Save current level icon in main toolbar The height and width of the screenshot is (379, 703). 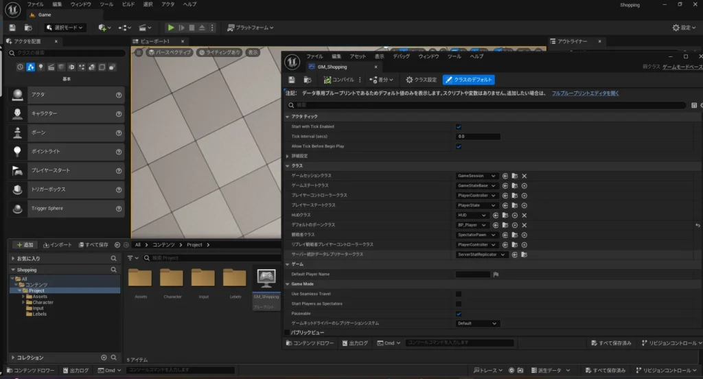[x=12, y=27]
